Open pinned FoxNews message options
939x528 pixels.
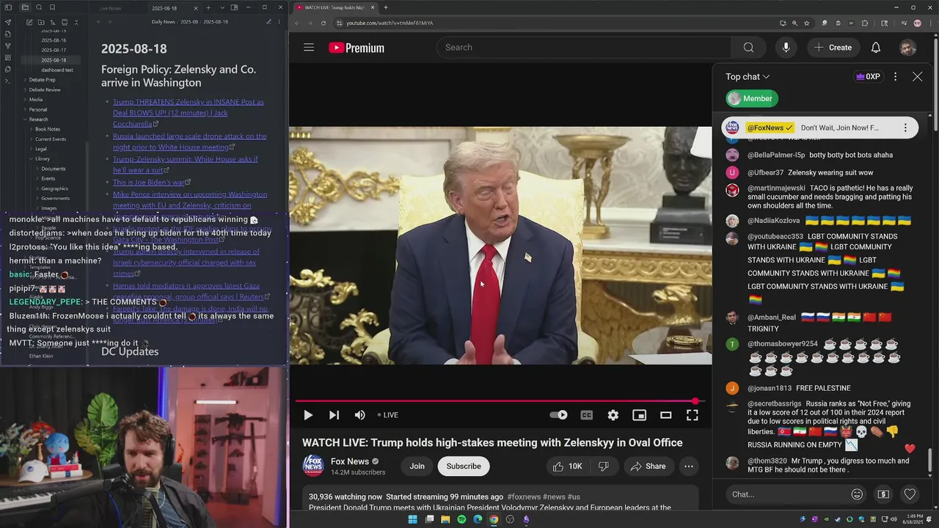(905, 128)
